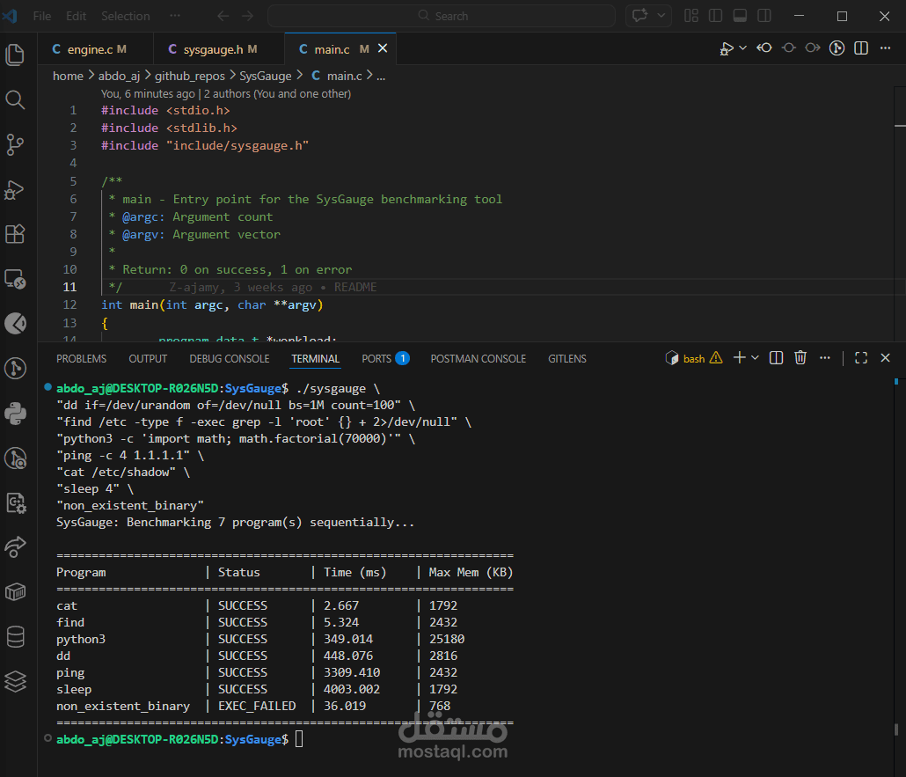Open the debug run options dropdown
Viewport: 906px width, 777px height.
743,48
